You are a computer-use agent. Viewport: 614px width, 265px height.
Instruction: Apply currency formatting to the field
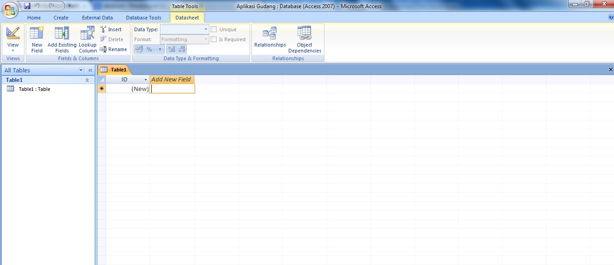point(139,49)
